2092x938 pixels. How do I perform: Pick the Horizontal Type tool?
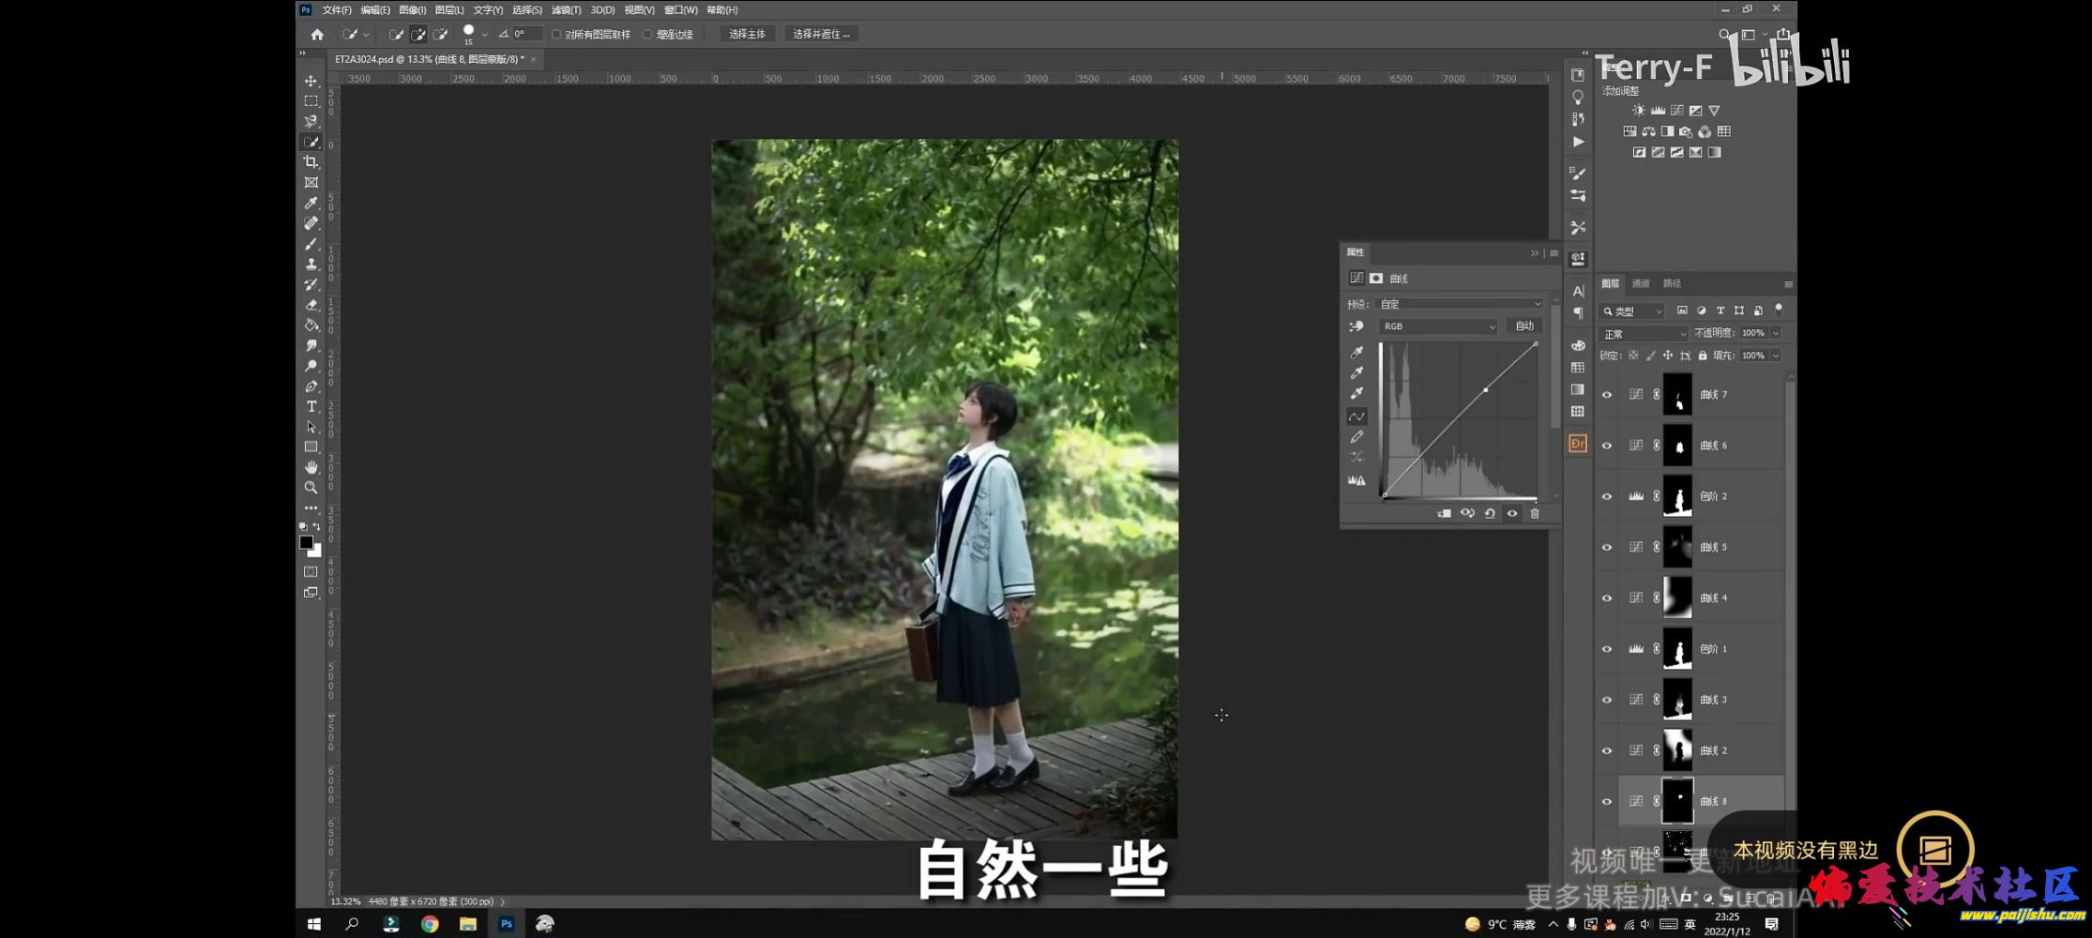point(311,407)
